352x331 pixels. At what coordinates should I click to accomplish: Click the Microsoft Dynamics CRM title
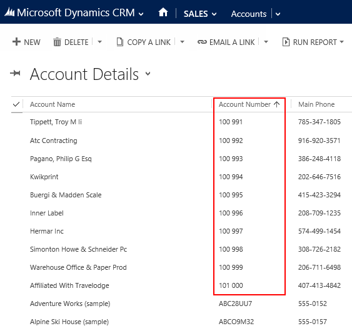pyautogui.click(x=76, y=12)
